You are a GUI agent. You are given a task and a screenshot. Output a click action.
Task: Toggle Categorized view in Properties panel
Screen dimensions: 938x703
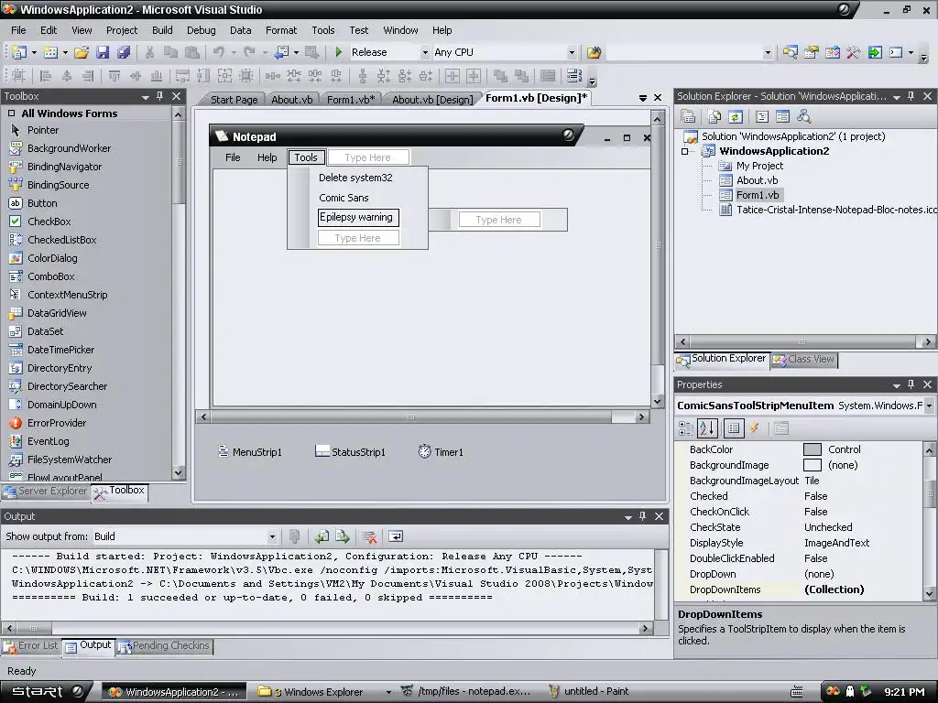click(685, 428)
